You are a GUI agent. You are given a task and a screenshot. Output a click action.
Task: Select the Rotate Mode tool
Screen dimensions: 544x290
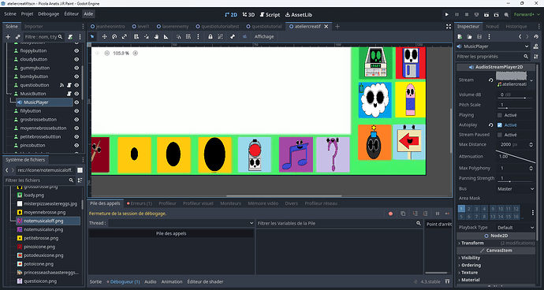(114, 36)
